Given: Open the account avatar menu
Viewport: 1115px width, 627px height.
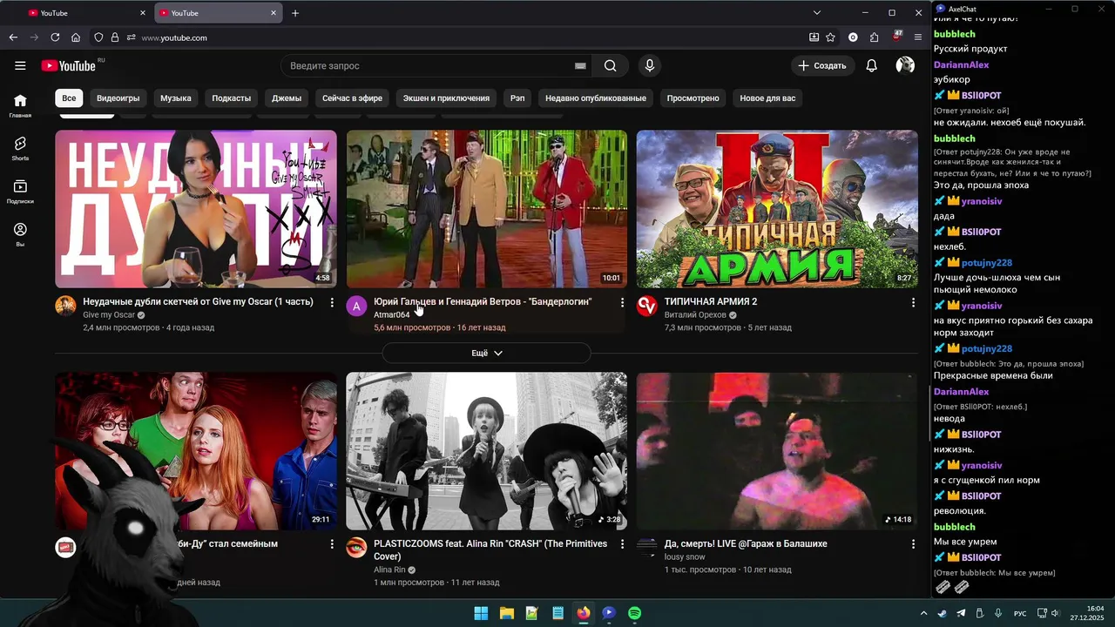Looking at the screenshot, I should [x=905, y=65].
